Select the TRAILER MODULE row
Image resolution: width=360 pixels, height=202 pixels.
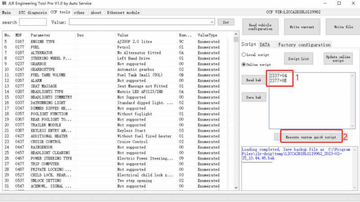click(x=115, y=125)
